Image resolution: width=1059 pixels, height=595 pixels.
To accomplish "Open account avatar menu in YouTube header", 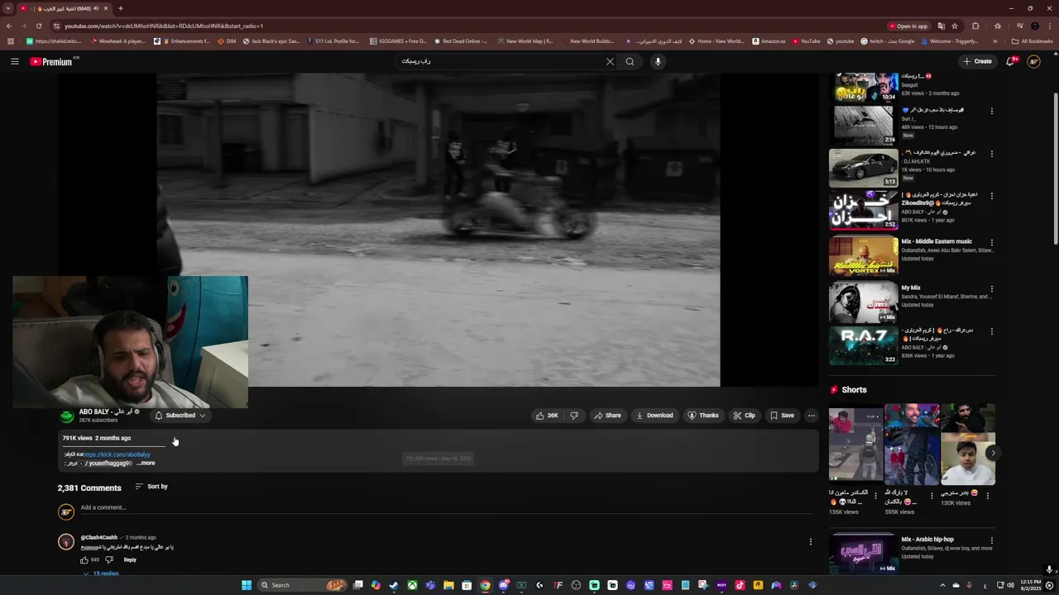I will (1033, 61).
